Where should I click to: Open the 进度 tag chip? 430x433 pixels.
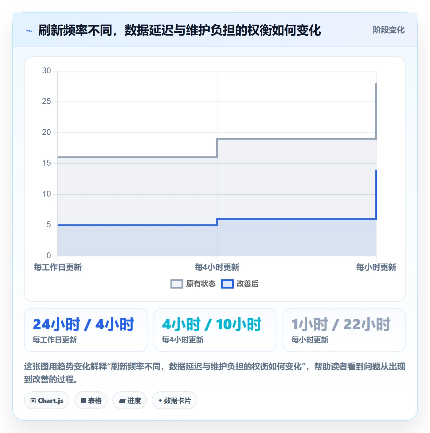pyautogui.click(x=130, y=400)
